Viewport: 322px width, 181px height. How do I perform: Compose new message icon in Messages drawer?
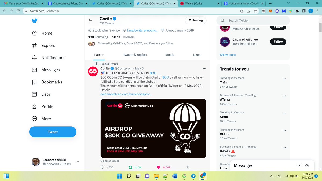[x=300, y=165]
